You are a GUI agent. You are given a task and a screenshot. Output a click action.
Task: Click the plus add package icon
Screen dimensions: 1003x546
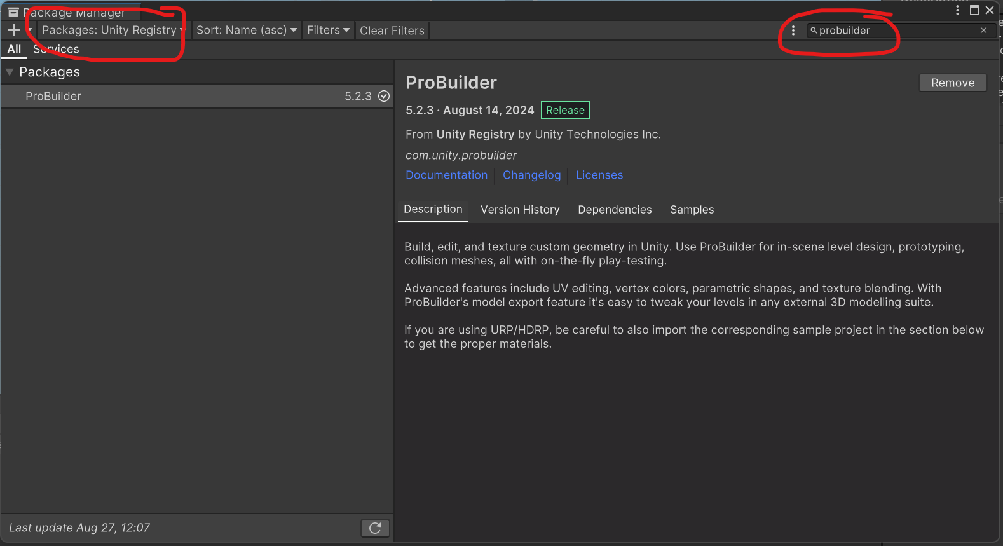point(14,30)
